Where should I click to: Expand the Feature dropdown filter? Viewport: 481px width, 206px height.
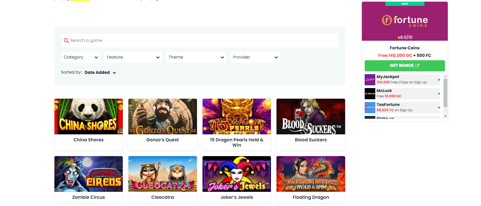click(133, 57)
